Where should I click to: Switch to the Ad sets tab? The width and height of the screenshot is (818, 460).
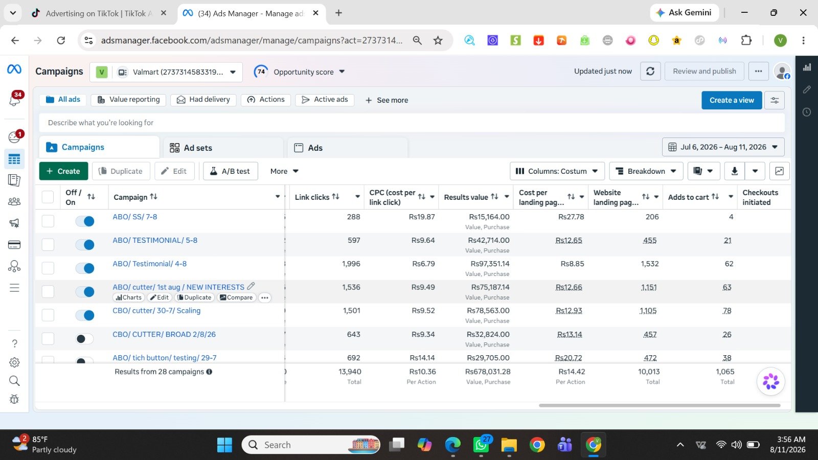pyautogui.click(x=223, y=148)
